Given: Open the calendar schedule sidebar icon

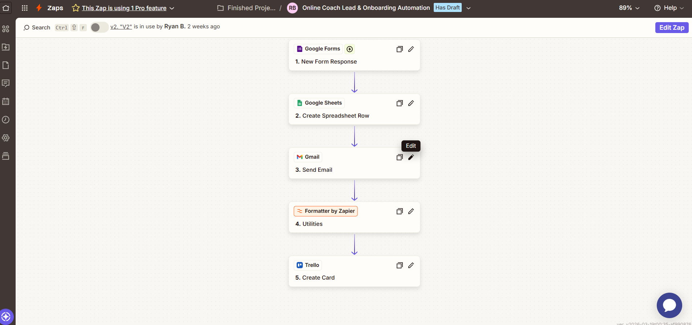Looking at the screenshot, I should tap(6, 101).
